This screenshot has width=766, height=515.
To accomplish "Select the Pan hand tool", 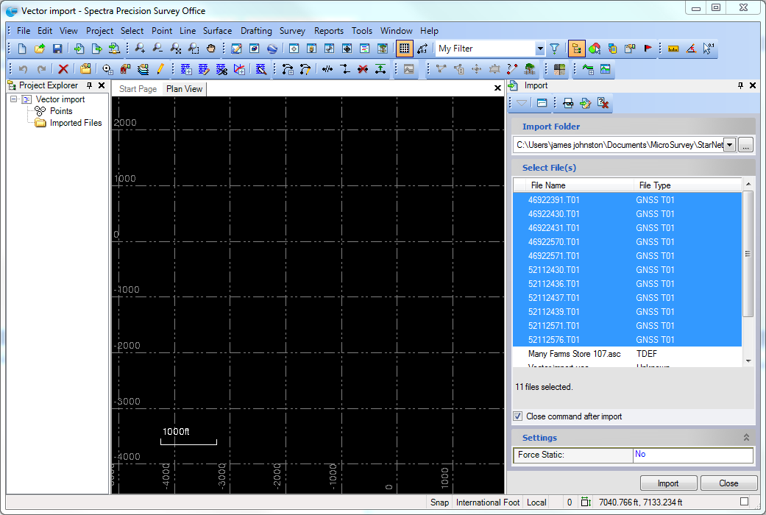I will point(211,49).
